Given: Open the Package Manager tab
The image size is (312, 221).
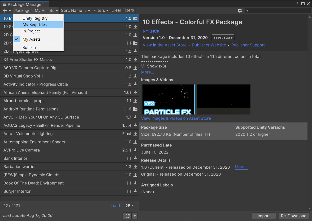Looking at the screenshot, I should pos(24,4).
